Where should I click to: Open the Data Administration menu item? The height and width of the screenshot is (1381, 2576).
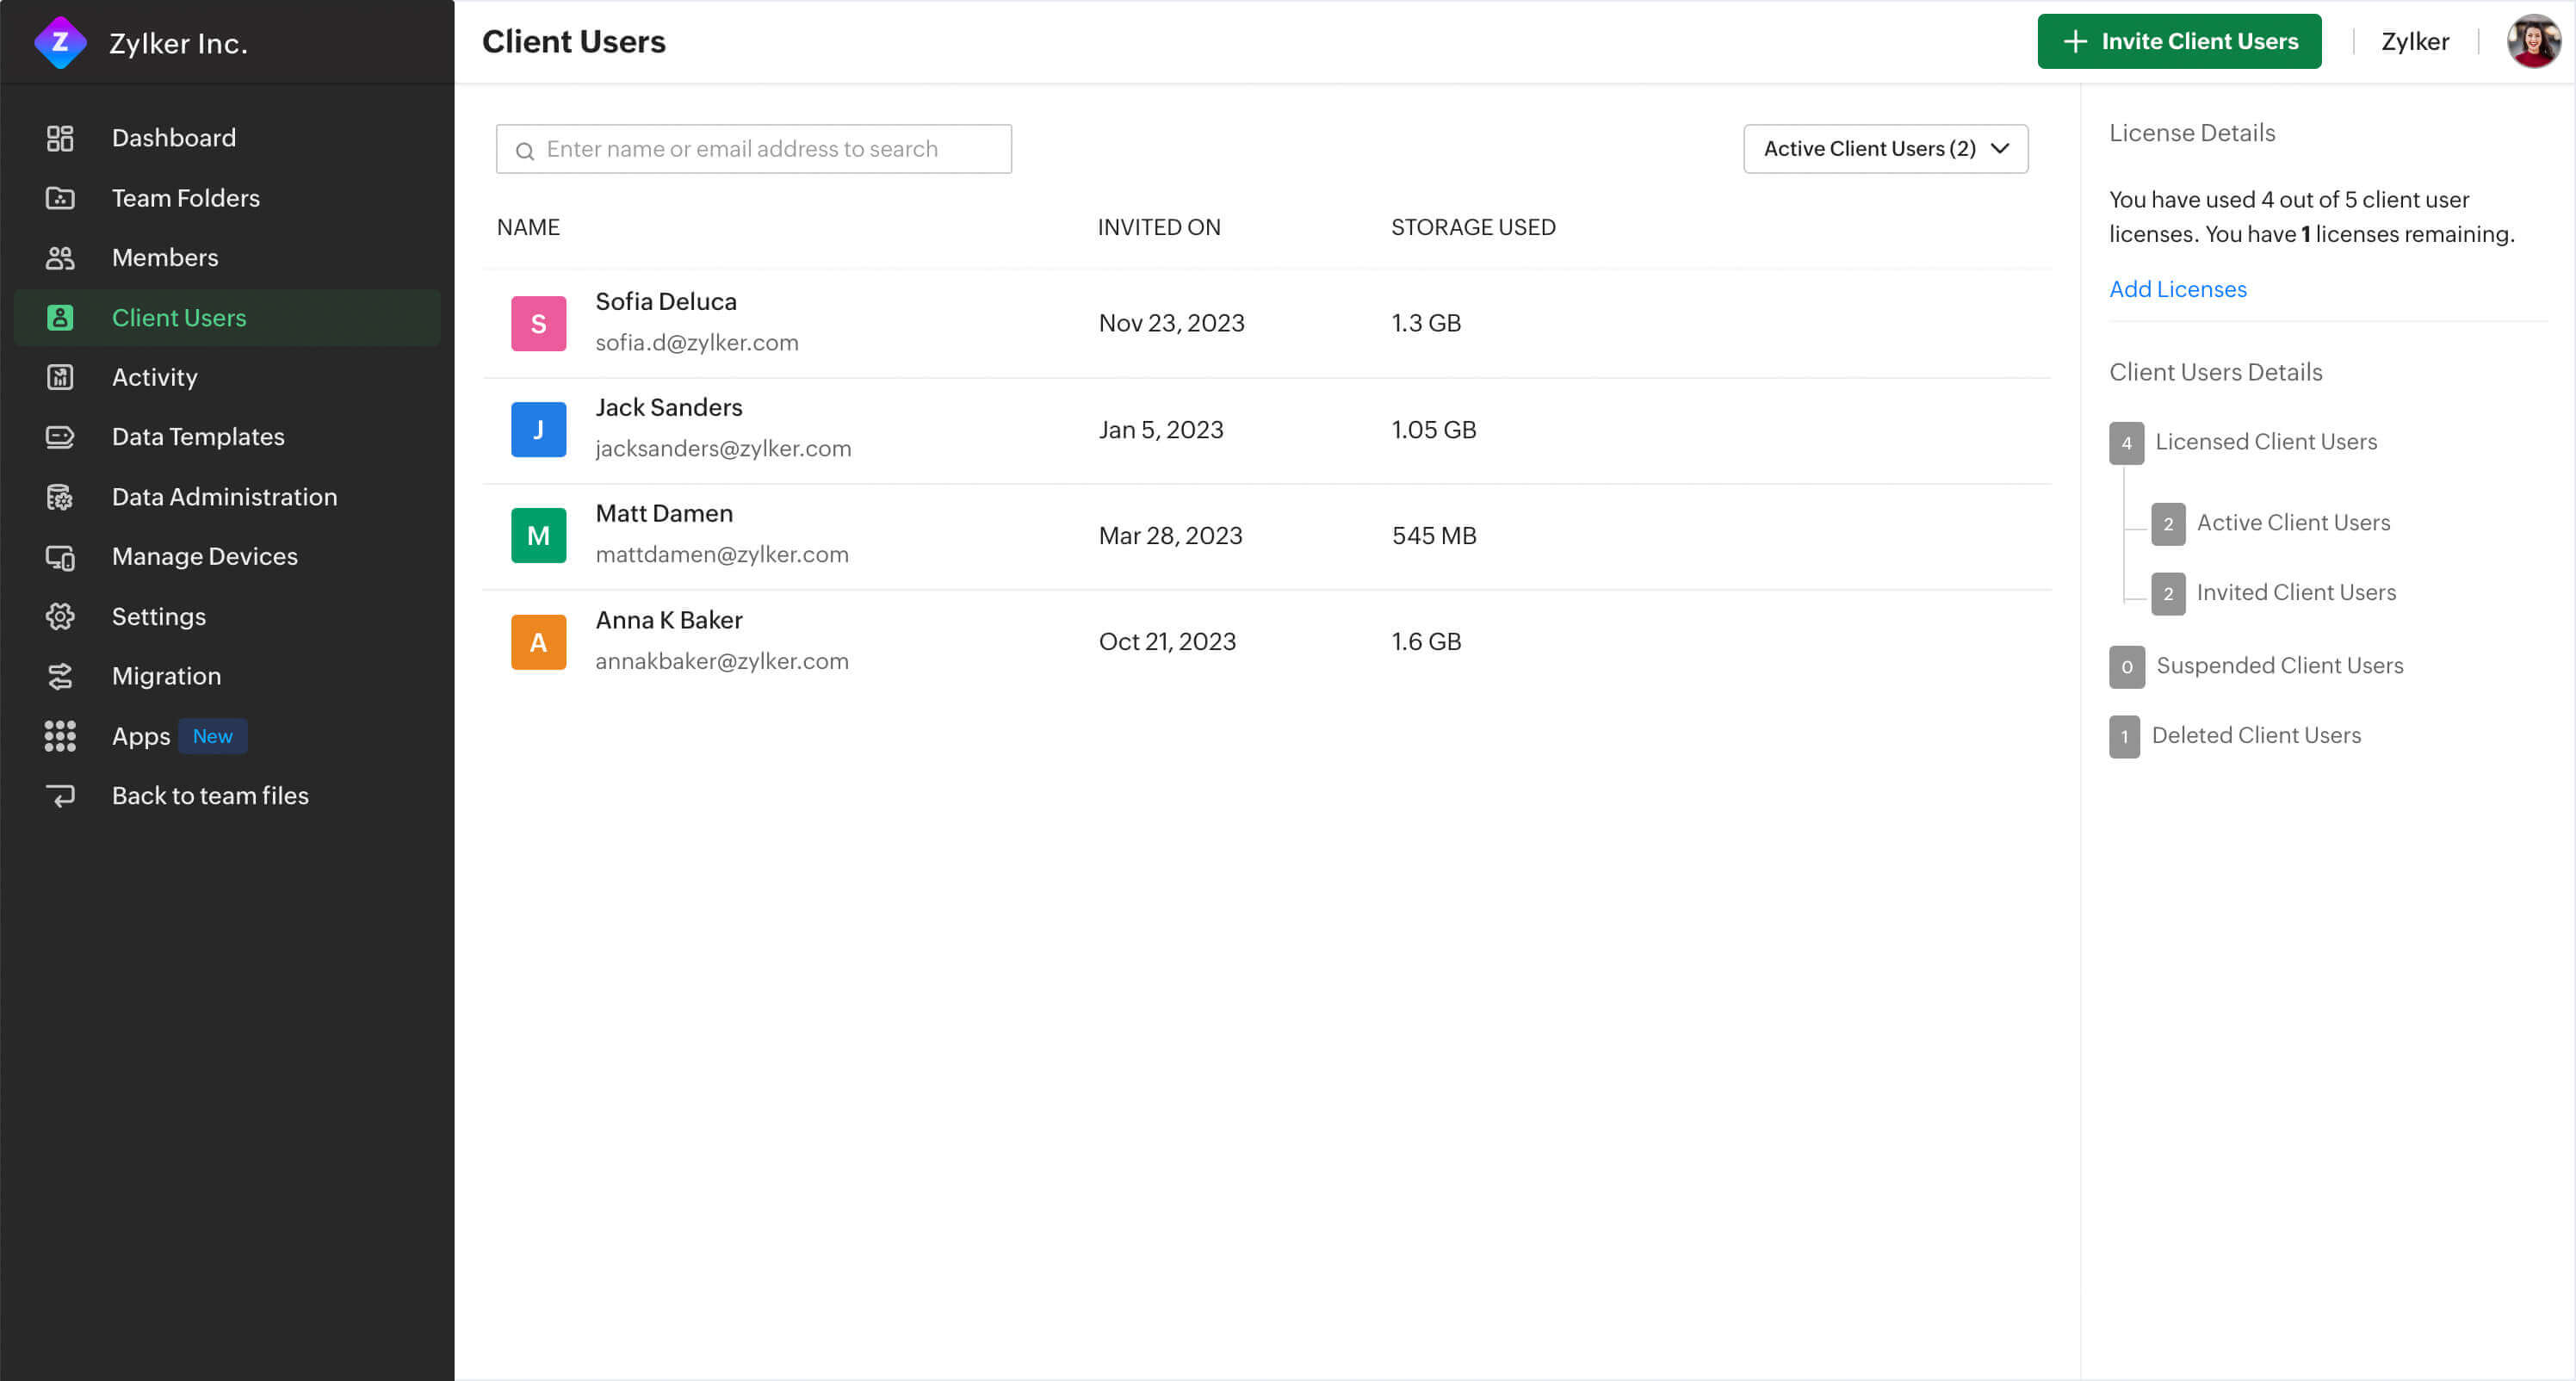[224, 497]
